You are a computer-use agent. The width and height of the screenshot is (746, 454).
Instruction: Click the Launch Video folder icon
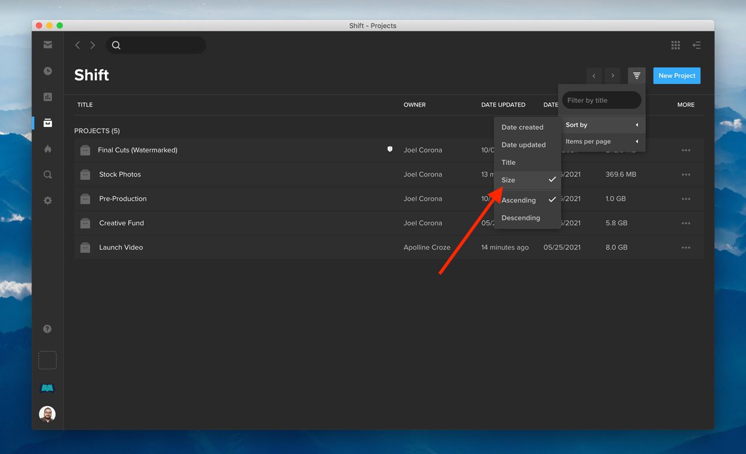pyautogui.click(x=85, y=247)
